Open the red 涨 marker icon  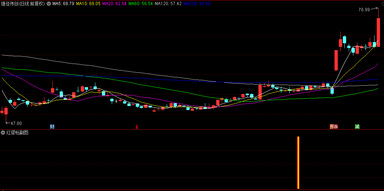click(336, 126)
